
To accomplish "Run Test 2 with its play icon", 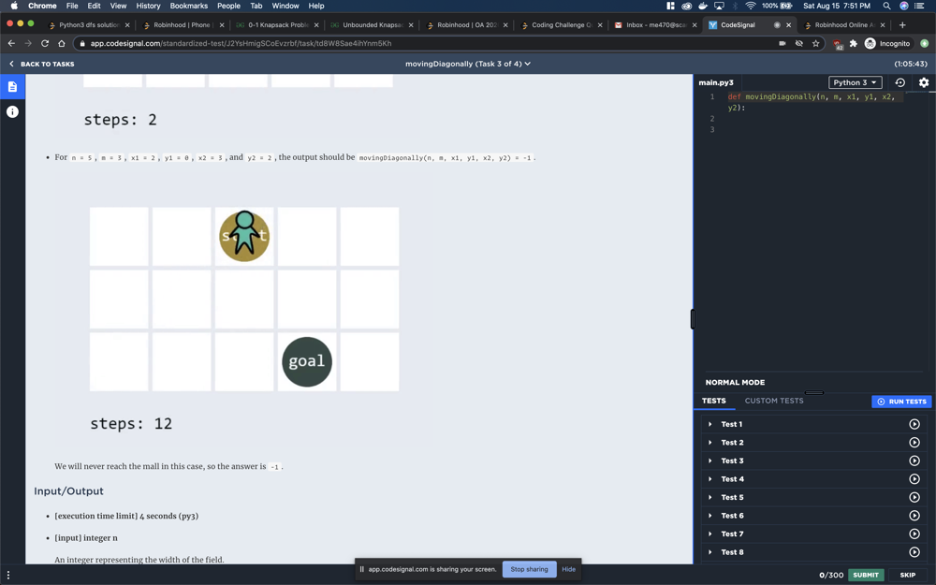I will (914, 443).
